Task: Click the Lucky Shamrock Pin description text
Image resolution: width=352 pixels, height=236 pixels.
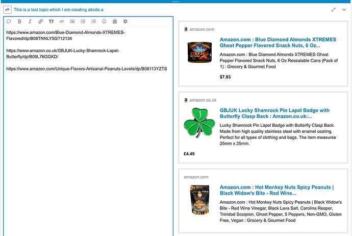Action: (278, 134)
